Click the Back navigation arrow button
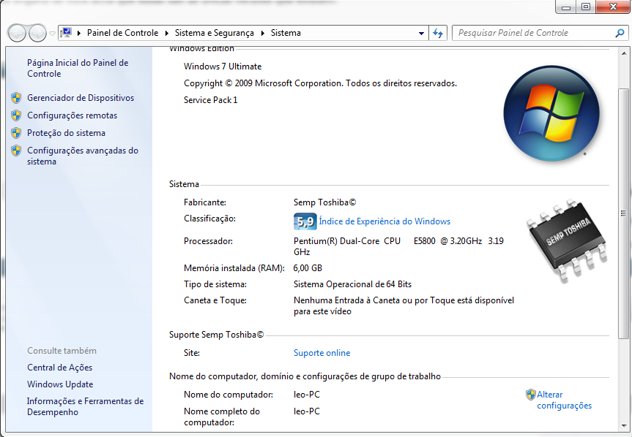Viewport: 632px width, 437px height. (x=16, y=33)
